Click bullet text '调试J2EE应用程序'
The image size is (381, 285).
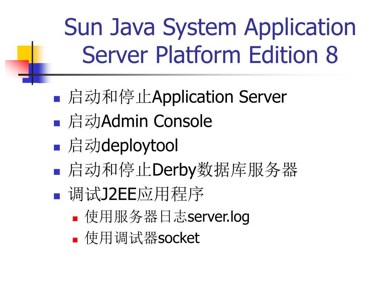click(x=136, y=194)
